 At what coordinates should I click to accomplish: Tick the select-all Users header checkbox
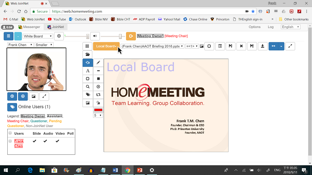coord(10,133)
